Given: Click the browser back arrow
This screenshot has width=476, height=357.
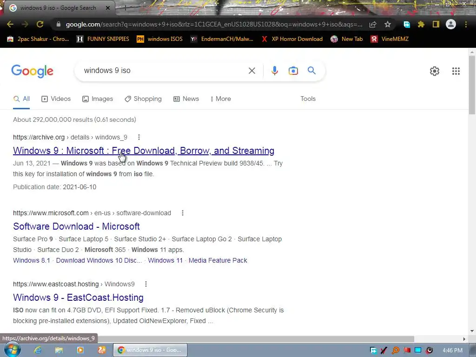Looking at the screenshot, I should [x=10, y=24].
